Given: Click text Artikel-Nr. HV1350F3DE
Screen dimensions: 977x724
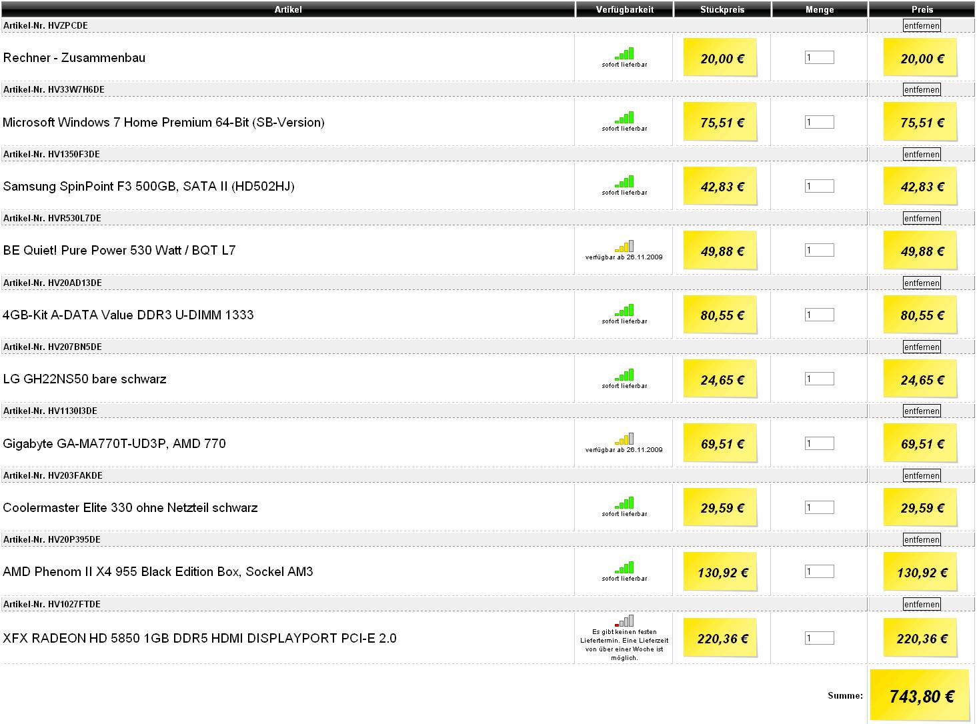Looking at the screenshot, I should click(51, 154).
